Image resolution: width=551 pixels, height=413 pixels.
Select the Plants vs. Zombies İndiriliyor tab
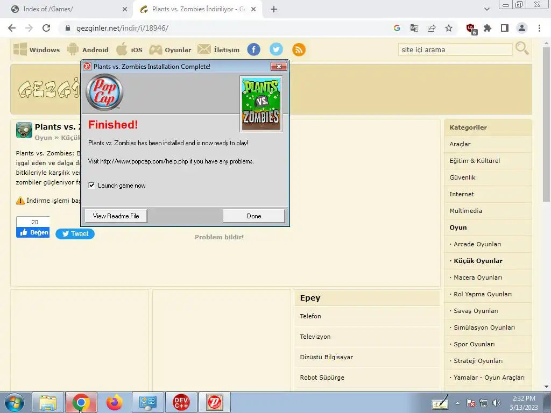(198, 9)
